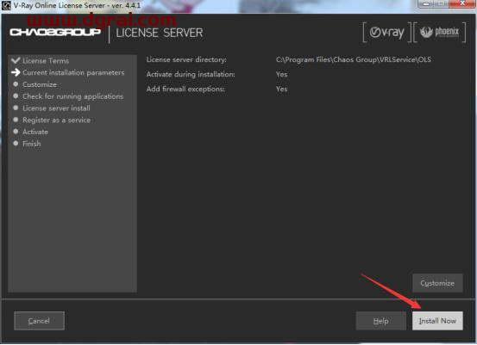Close the installer window
Image resolution: width=477 pixels, height=345 pixels.
[461, 3]
